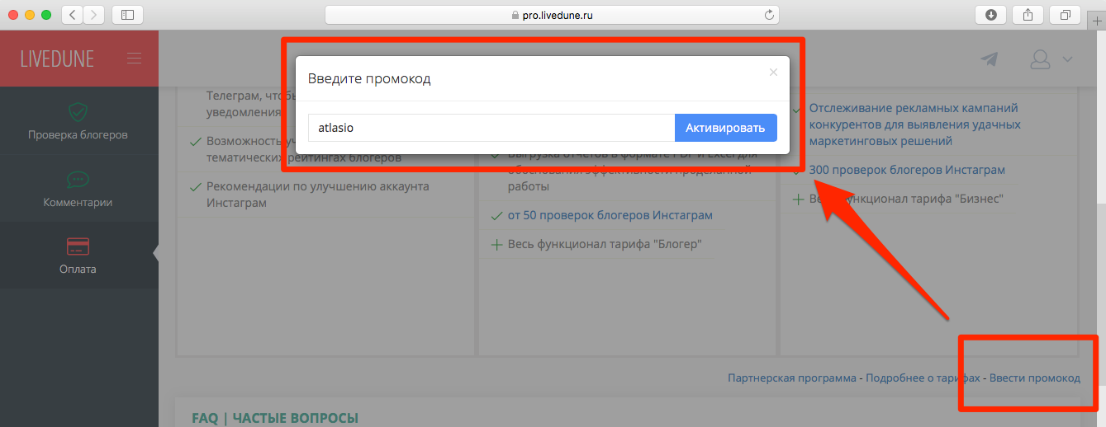This screenshot has height=427, width=1106.
Task: Toggle the Safari sidebar button
Action: tap(127, 14)
